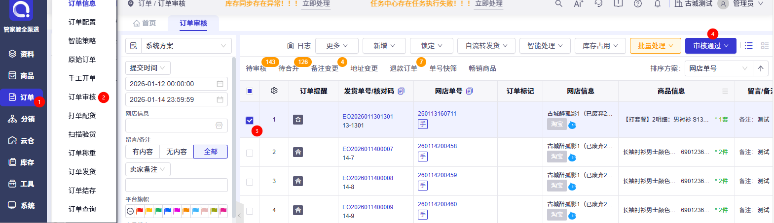The width and height of the screenshot is (774, 223).
Task: Select the 备注变更 filter tab
Action: (x=325, y=68)
